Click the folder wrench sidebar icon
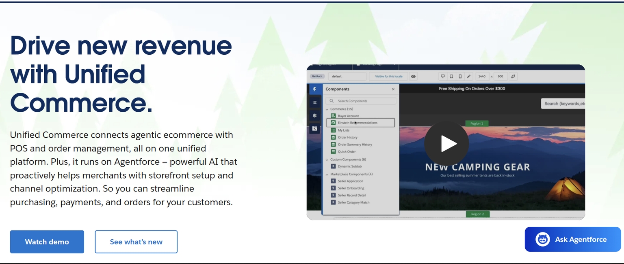624x264 pixels. click(314, 128)
